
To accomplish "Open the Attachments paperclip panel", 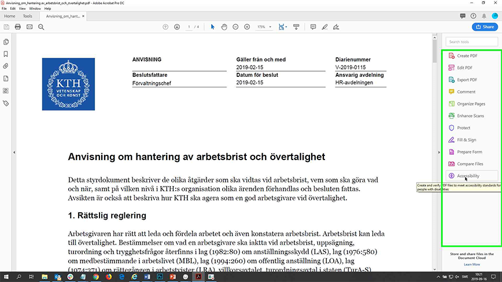I will pyautogui.click(x=6, y=66).
